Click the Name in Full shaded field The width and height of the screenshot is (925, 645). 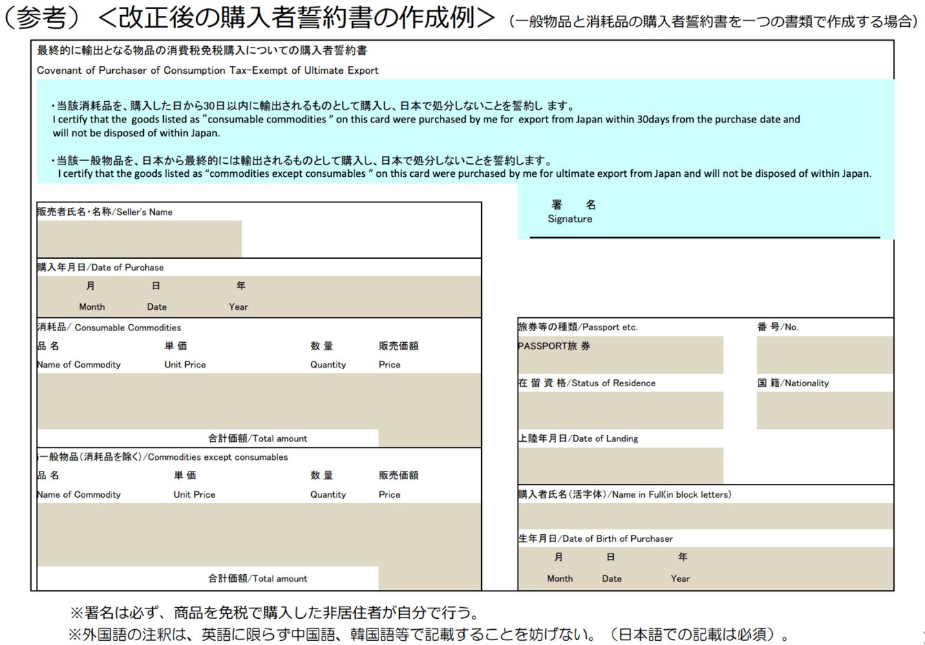(705, 516)
